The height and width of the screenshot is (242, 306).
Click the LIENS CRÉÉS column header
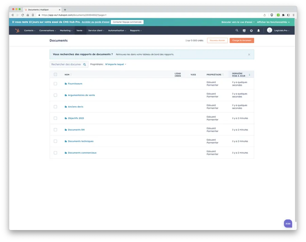pyautogui.click(x=178, y=75)
